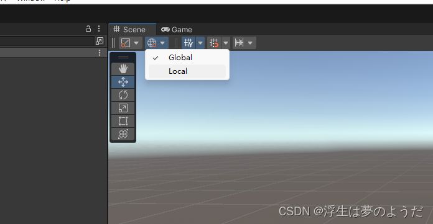Click the search field in left panel
The width and height of the screenshot is (433, 224).
tap(47, 42)
